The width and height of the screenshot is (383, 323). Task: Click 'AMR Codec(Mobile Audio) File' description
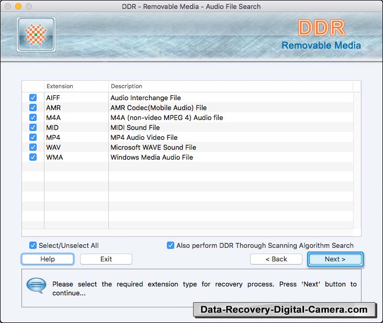(x=159, y=107)
